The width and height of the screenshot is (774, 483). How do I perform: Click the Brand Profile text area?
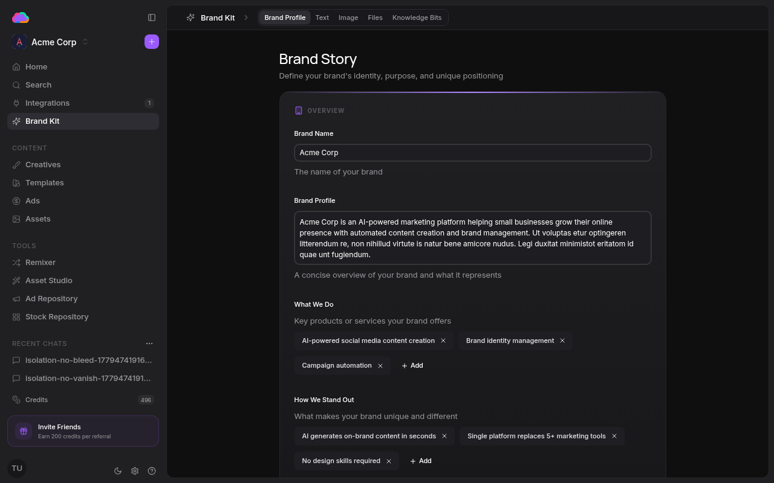473,238
